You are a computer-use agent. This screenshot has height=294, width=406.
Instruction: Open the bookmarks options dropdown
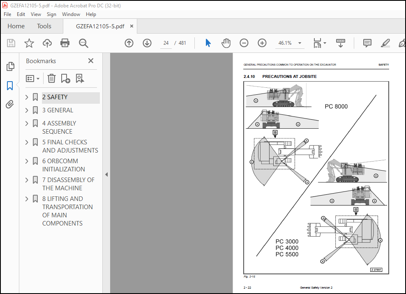(32, 78)
